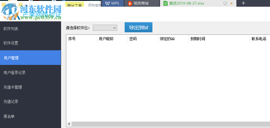Click the orange dot on xlsx tab
The width and height of the screenshot is (270, 128).
pos(232,3)
